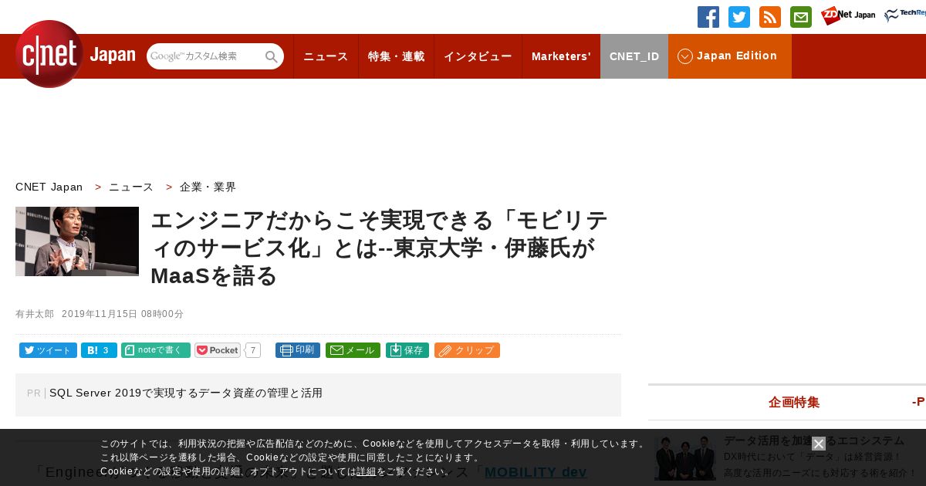Open 詳細 link in cookie notice
This screenshot has width=926, height=486.
tap(367, 471)
